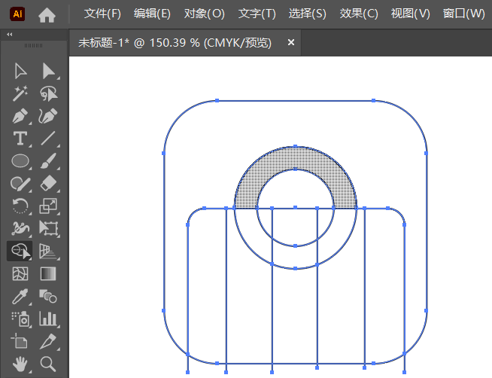This screenshot has height=378, width=492.
Task: Select the Symbol Sprayer tool
Action: click(x=20, y=319)
